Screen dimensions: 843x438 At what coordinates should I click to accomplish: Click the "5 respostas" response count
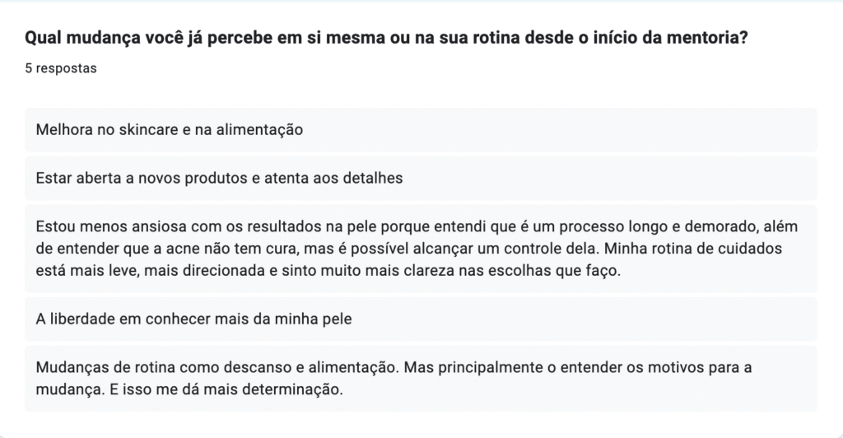coord(61,68)
